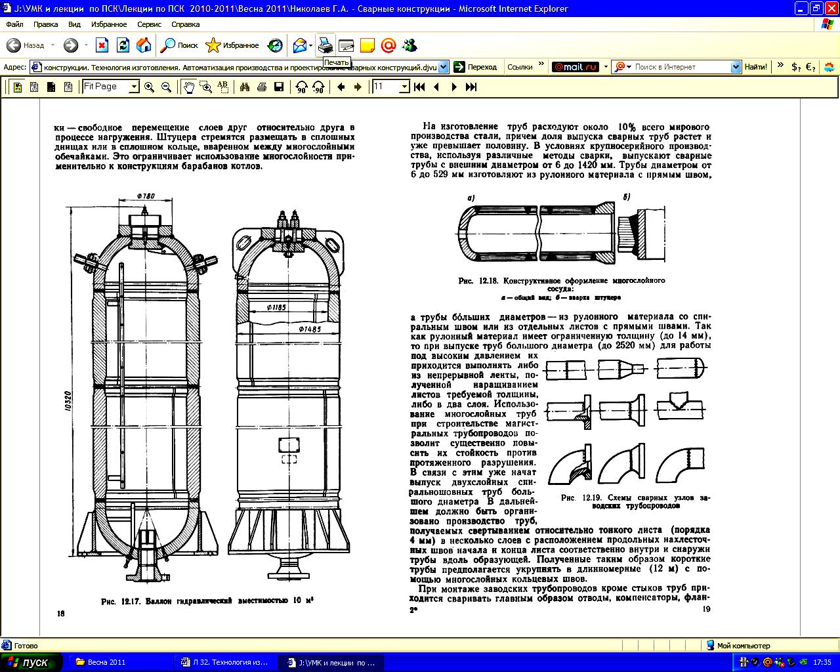The height and width of the screenshot is (672, 840).
Task: Open the Справка menu
Action: (186, 24)
